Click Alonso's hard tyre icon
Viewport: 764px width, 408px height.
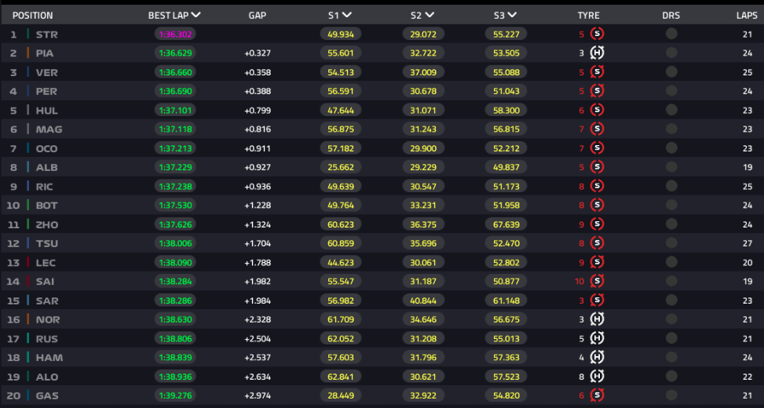click(x=597, y=377)
